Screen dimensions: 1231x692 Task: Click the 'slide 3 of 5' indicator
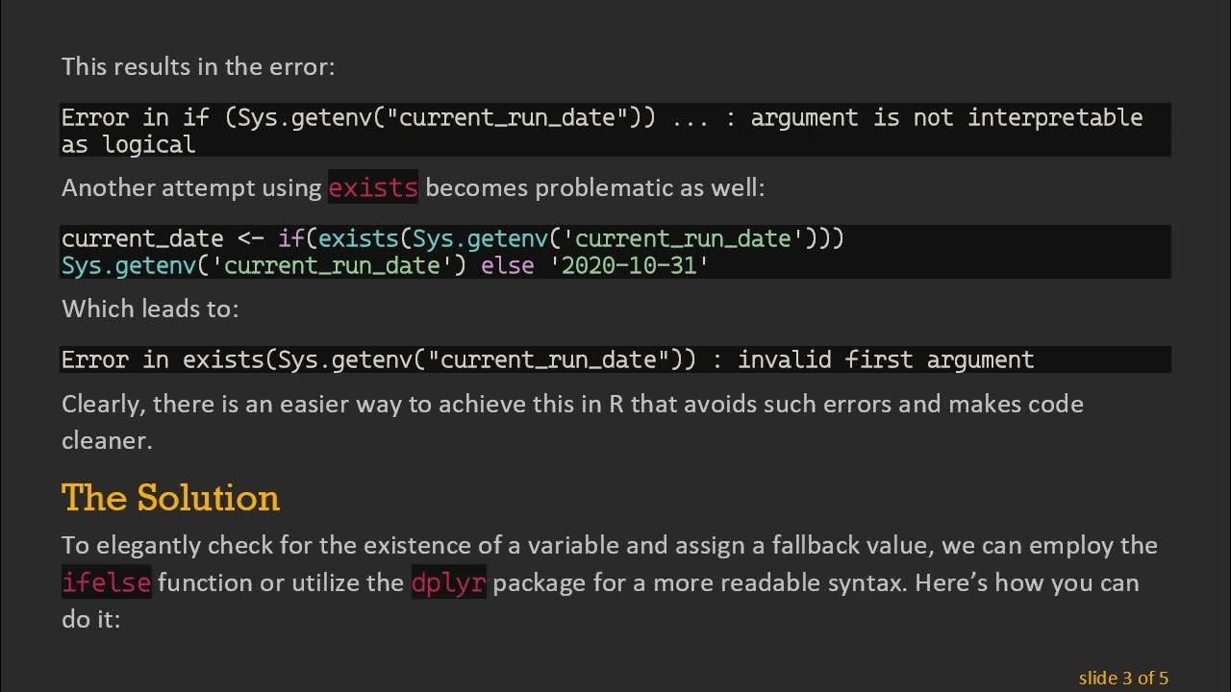coord(1123,678)
